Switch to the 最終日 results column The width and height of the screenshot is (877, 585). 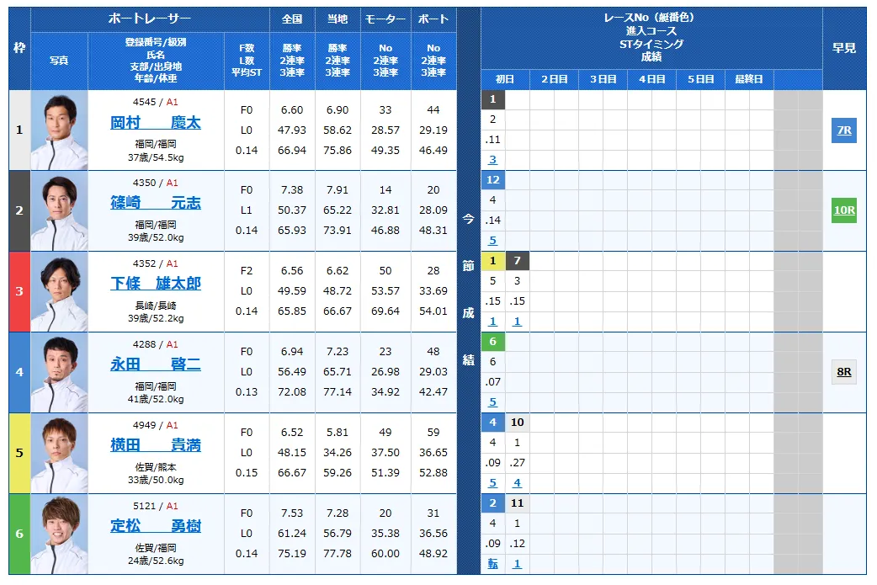coord(752,78)
